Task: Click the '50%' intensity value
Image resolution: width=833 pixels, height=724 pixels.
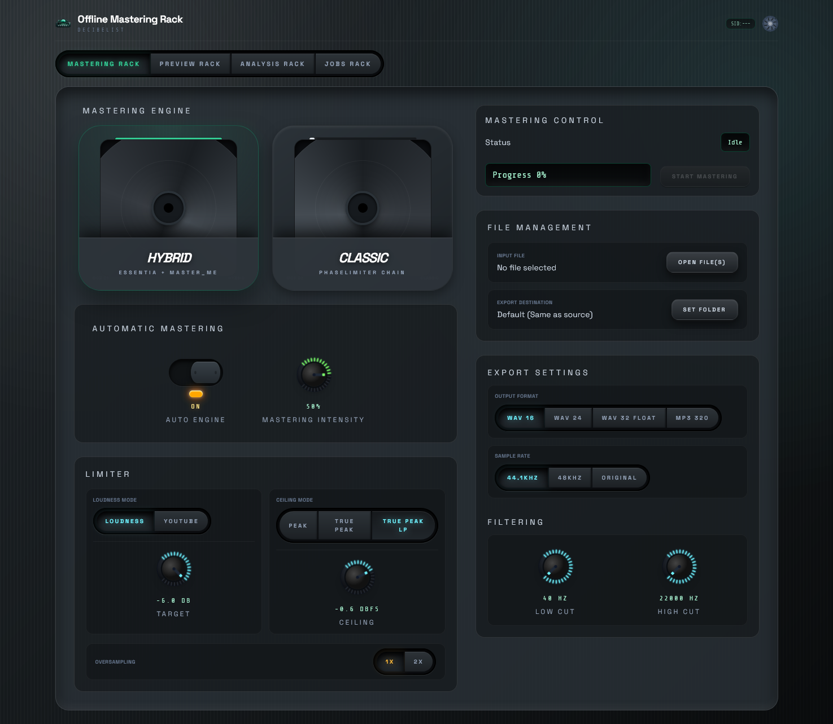Action: coord(313,406)
